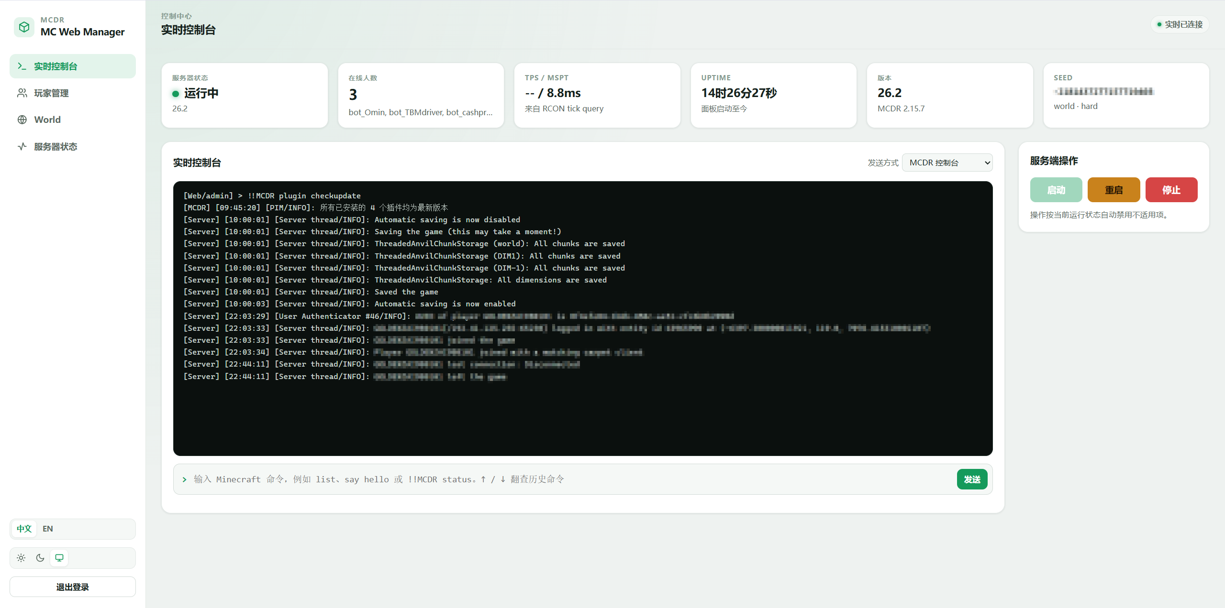Click the MCDR 2.15.7 version text
The width and height of the screenshot is (1225, 608).
[901, 109]
